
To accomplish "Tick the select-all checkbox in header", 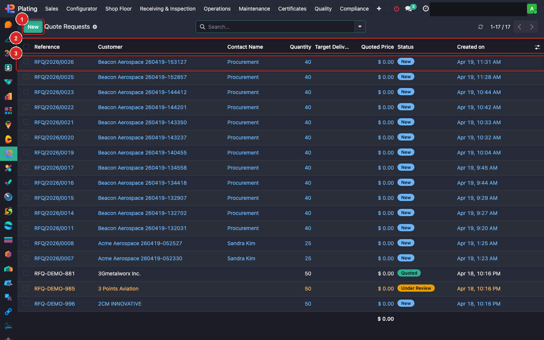I will 26,47.
